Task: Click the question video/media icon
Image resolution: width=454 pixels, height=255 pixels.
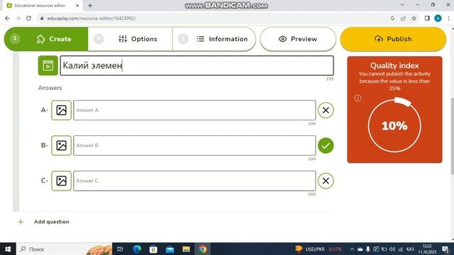Action: pyautogui.click(x=48, y=66)
